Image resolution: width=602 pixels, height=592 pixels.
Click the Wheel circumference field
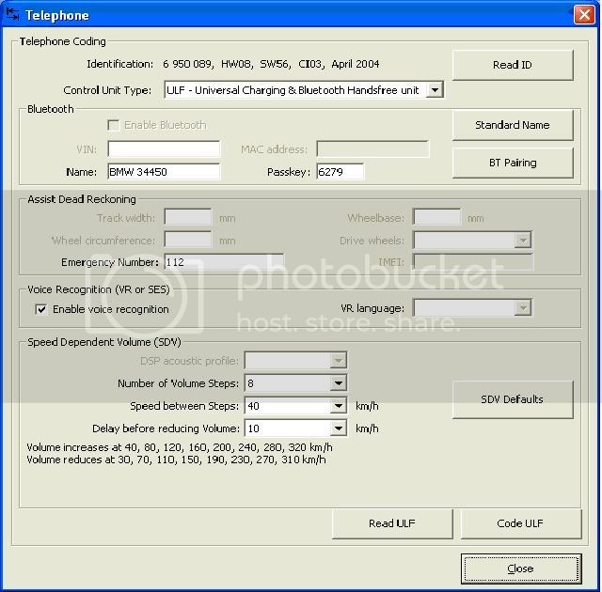click(188, 241)
